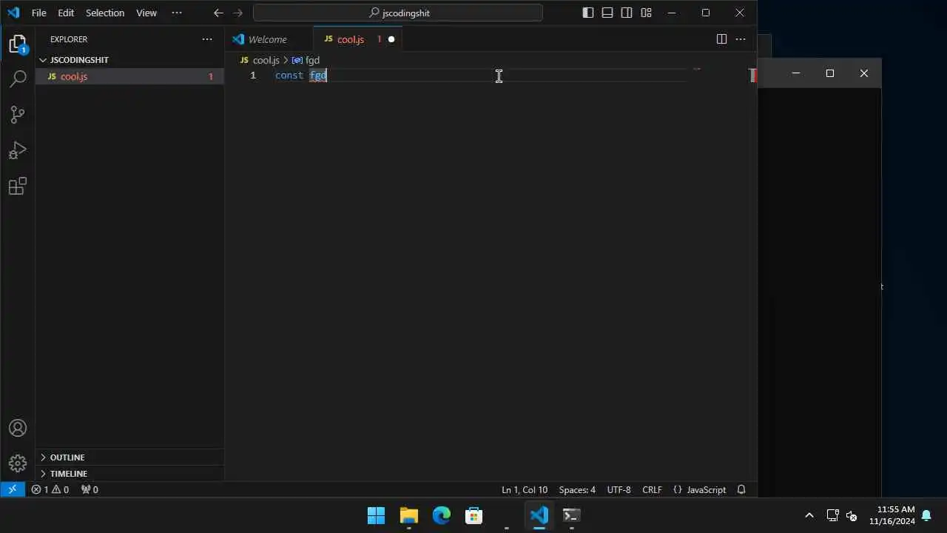This screenshot has width=947, height=533.
Task: Open the Run and Debug view
Action: (18, 150)
